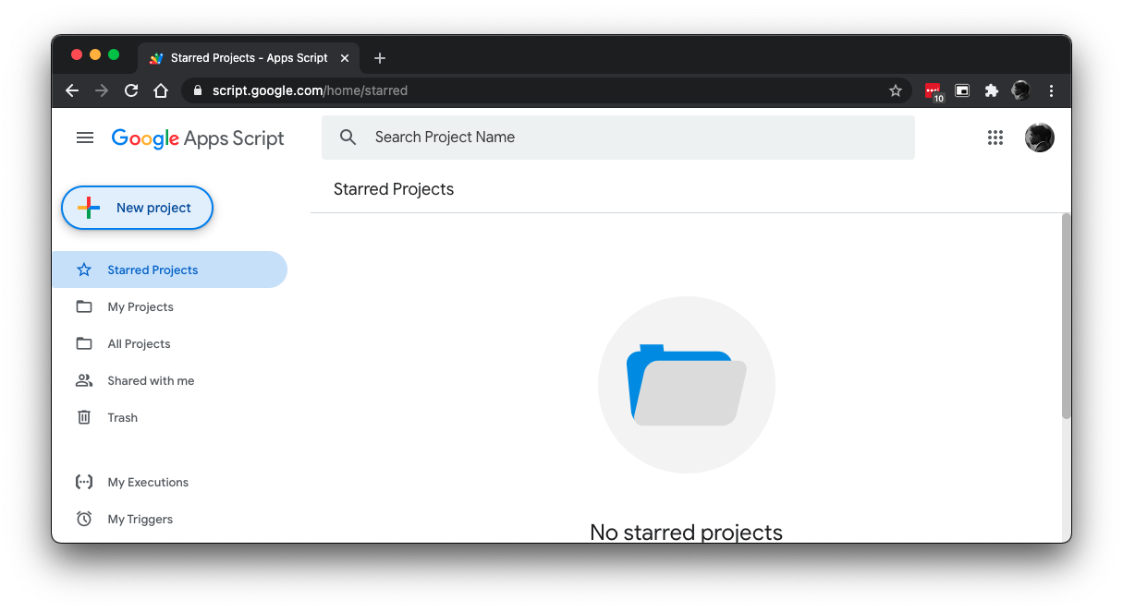Bookmark this page with the star icon
1123x611 pixels.
click(x=895, y=90)
